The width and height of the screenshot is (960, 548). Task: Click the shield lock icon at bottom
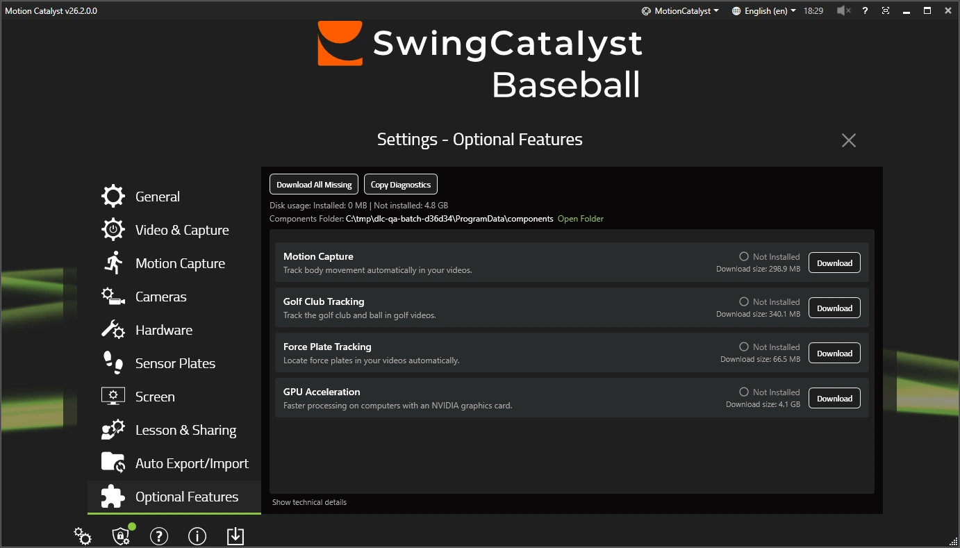121,536
